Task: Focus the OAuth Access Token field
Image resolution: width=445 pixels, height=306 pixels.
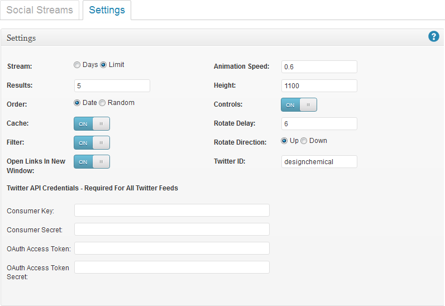Action: (172, 248)
